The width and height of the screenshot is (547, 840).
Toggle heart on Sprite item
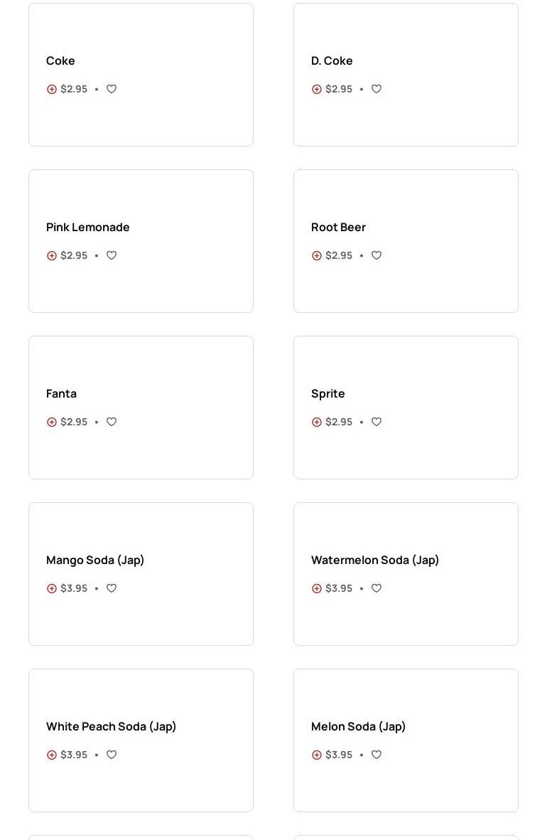(x=377, y=422)
